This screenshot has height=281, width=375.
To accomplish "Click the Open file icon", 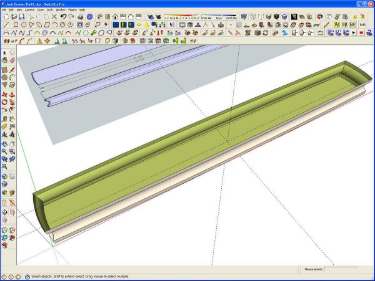I will tap(14, 17).
